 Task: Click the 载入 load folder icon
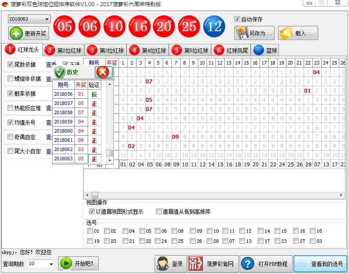[286, 33]
